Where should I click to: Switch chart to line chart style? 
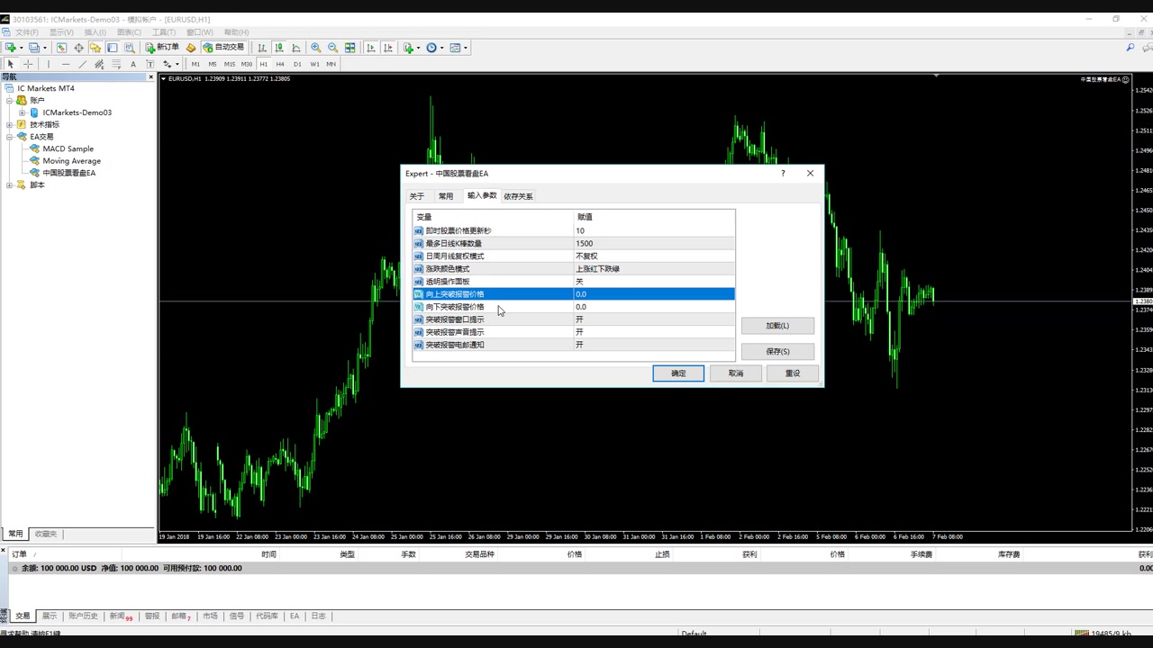pyautogui.click(x=296, y=48)
